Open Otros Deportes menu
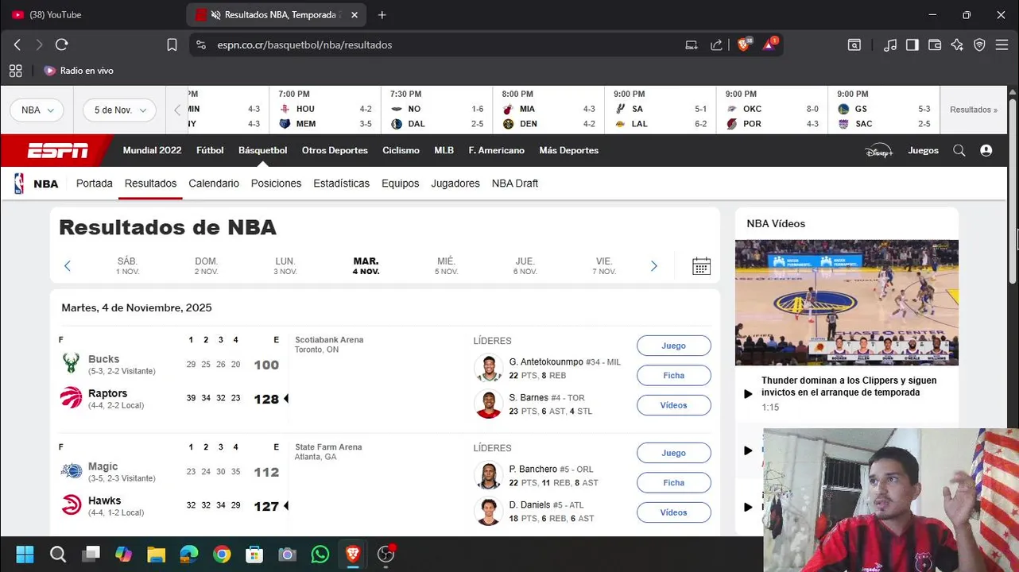The image size is (1019, 572). tap(335, 150)
